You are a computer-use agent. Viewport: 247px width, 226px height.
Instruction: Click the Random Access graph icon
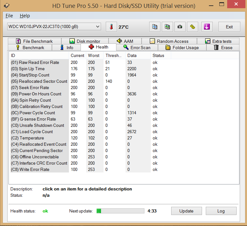click(x=152, y=41)
